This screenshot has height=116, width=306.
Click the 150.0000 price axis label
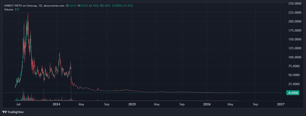click(x=295, y=39)
